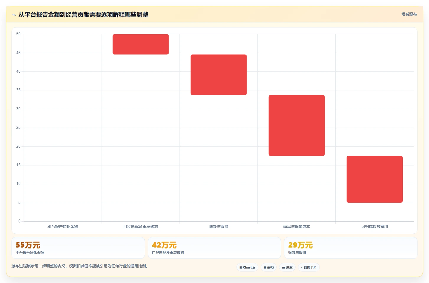The image size is (429, 283).
Task: Click the lightning icon beside the chart title
Action: pyautogui.click(x=14, y=15)
